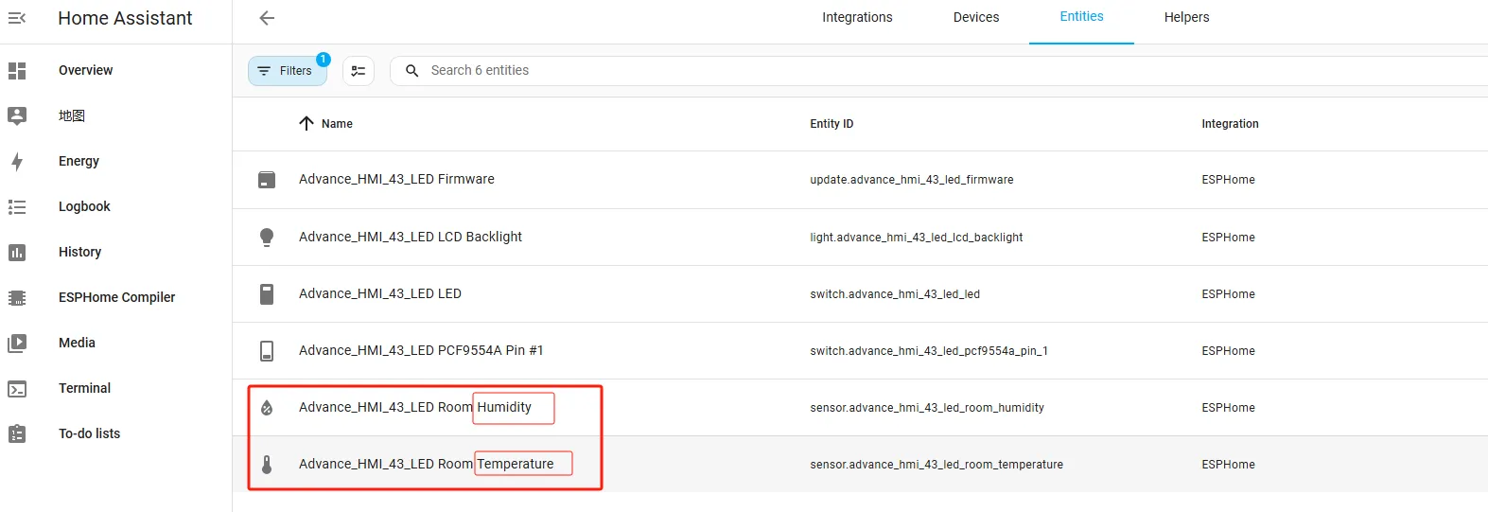This screenshot has height=512, width=1488.
Task: Sort by the Entity ID column
Action: [x=832, y=124]
